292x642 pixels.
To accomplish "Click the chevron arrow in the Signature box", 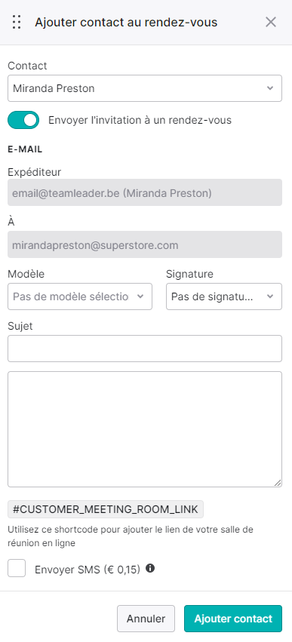I will 270,296.
